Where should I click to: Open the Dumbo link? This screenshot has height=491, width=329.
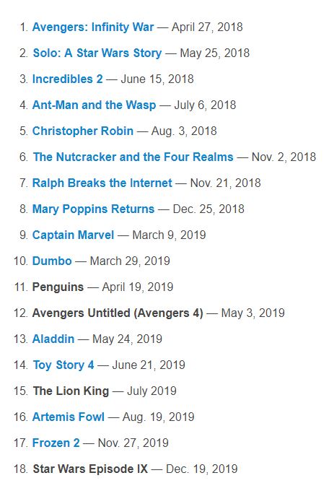tap(52, 261)
